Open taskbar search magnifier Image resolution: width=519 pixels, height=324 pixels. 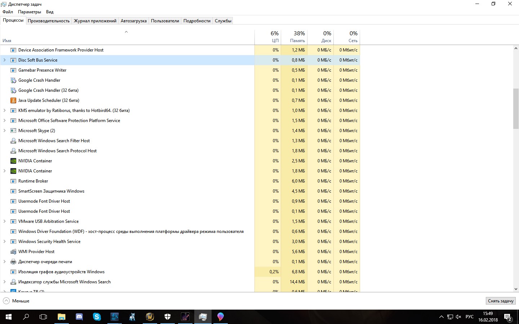[x=26, y=317]
